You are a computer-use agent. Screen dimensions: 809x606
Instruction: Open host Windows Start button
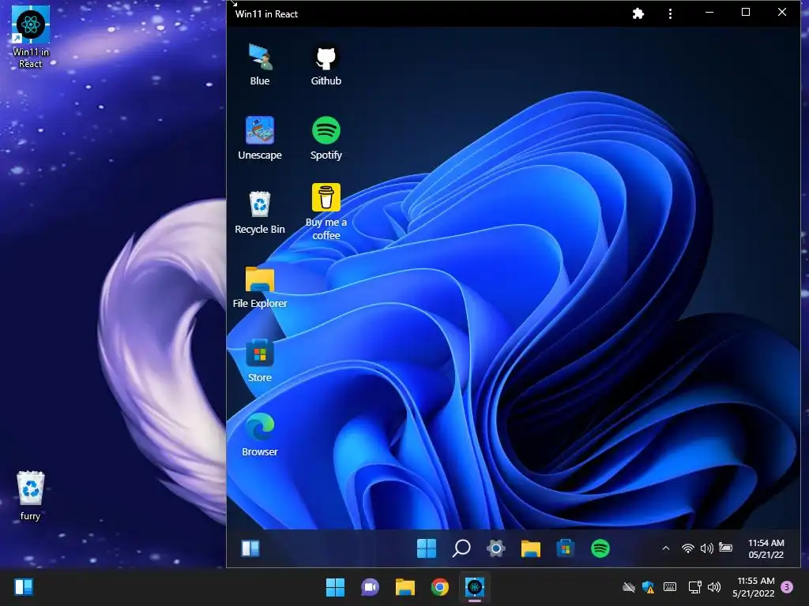(x=335, y=587)
